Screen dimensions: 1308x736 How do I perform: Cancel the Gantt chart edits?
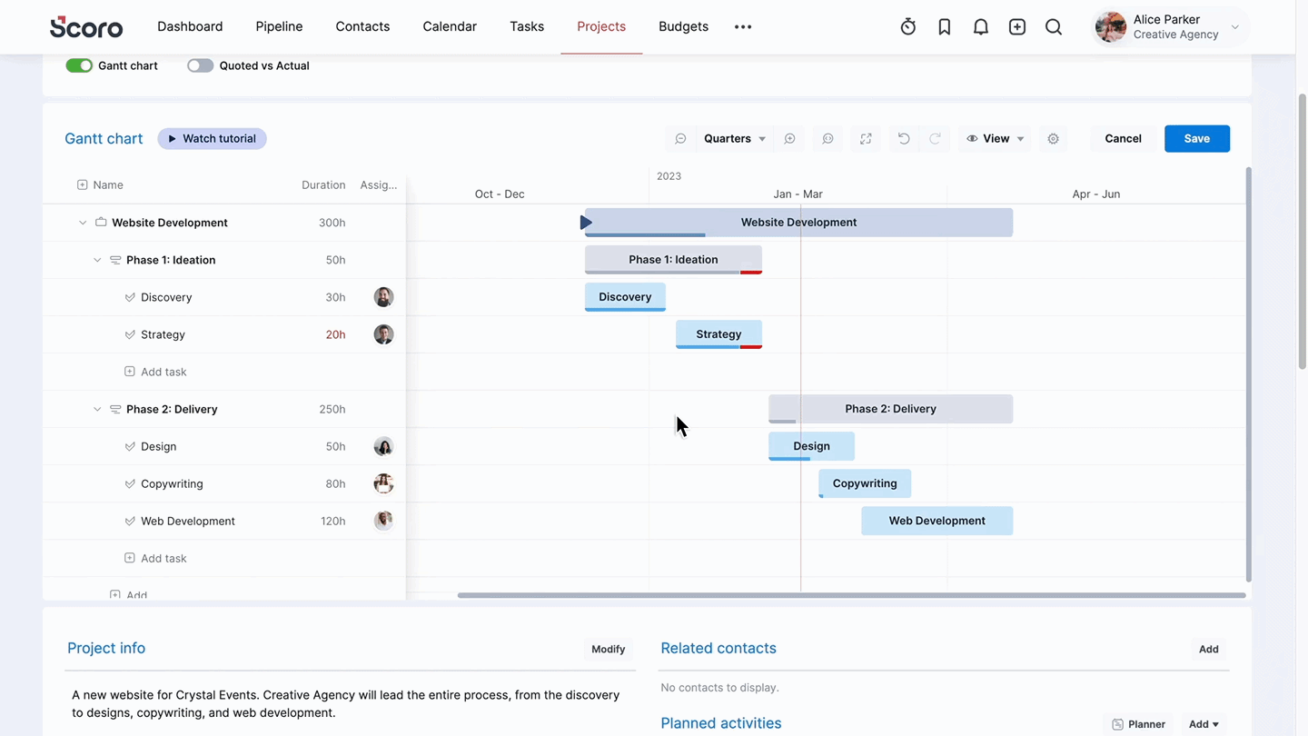click(x=1123, y=139)
